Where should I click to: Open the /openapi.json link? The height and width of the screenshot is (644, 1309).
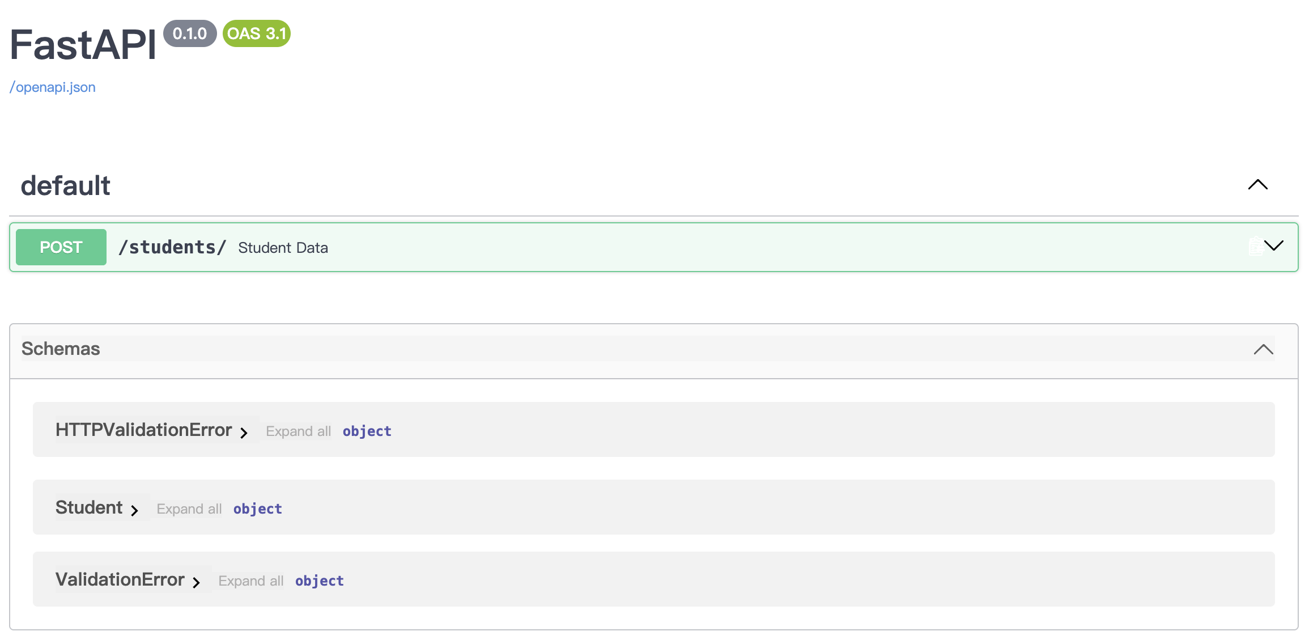53,87
